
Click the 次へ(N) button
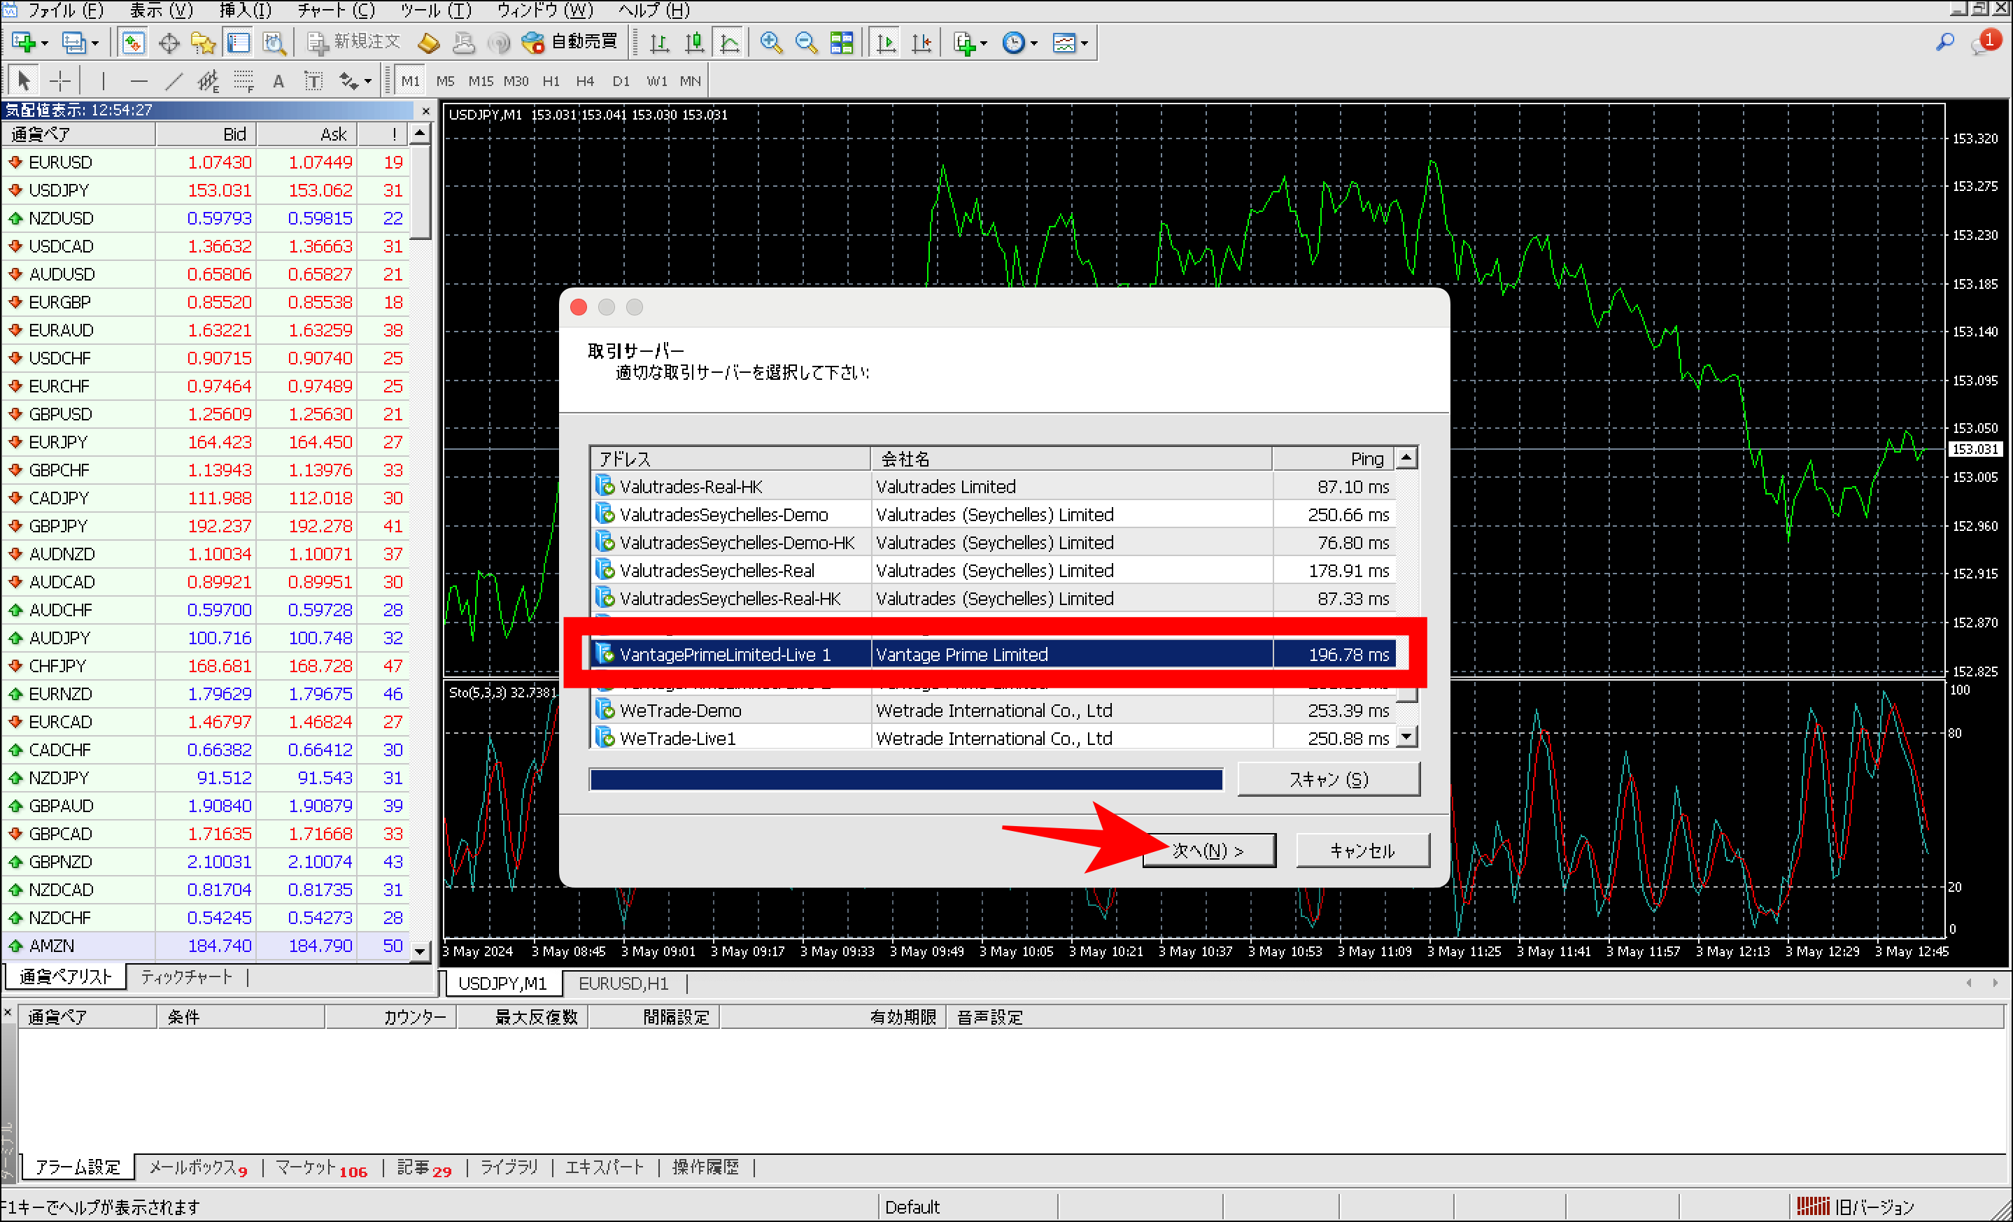coord(1209,849)
